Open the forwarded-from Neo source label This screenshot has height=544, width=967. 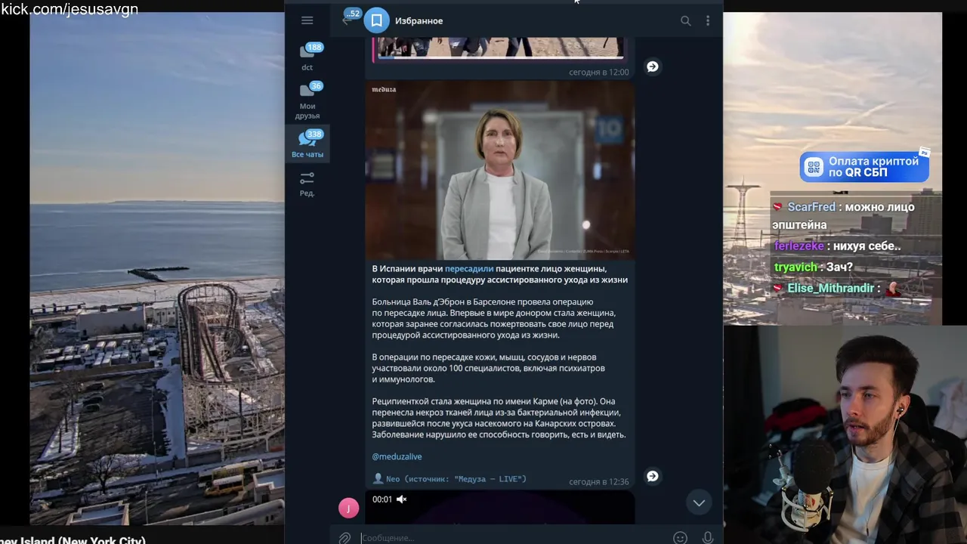450,478
